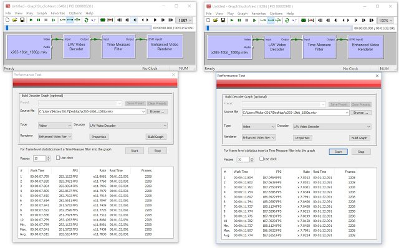
Task: Click Build Graph button in left dialog
Action: (x=156, y=137)
